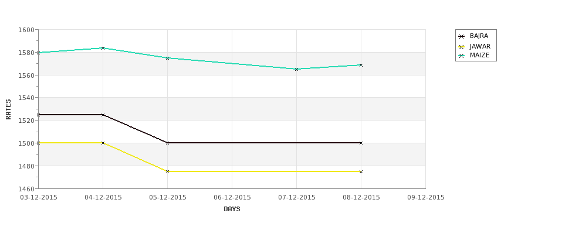Click the BAJRA legend marker icon
Viewport: 572px width, 251px height.
pos(462,36)
